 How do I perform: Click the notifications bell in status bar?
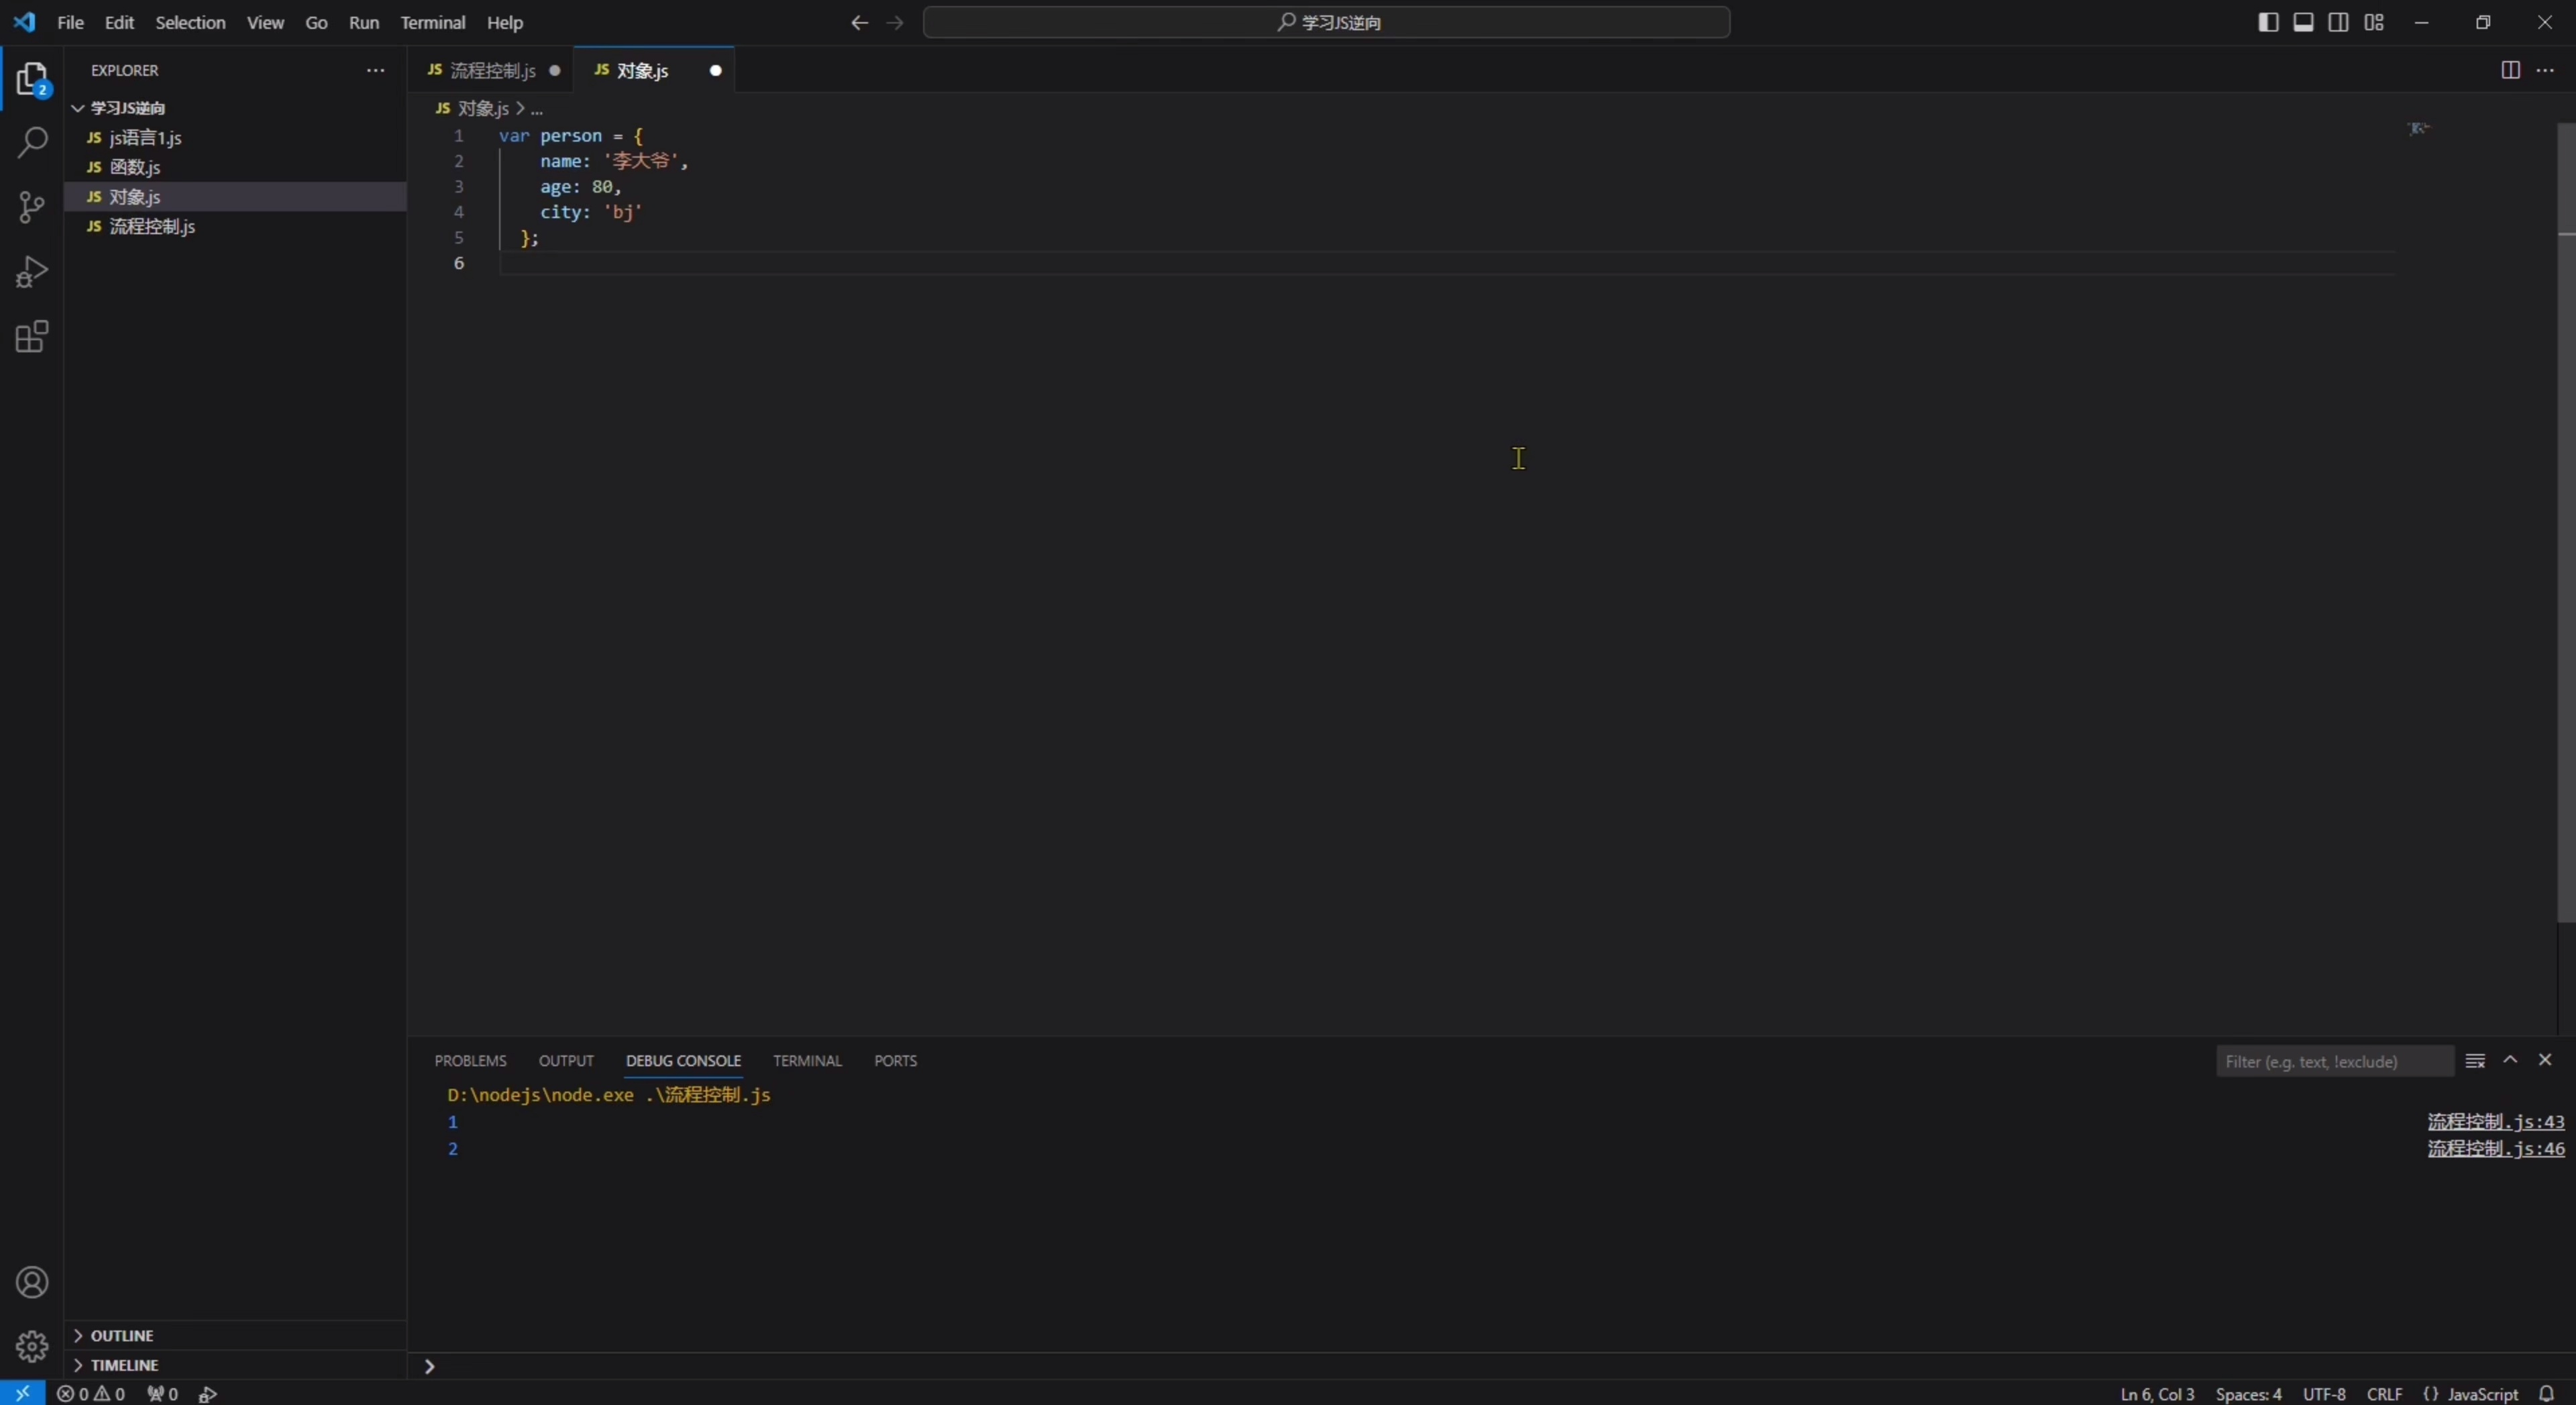2547,1394
